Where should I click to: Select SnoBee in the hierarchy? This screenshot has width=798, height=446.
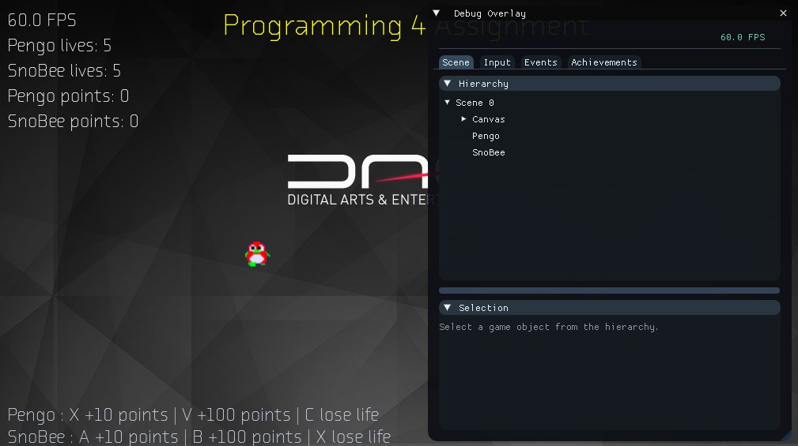[x=489, y=152]
